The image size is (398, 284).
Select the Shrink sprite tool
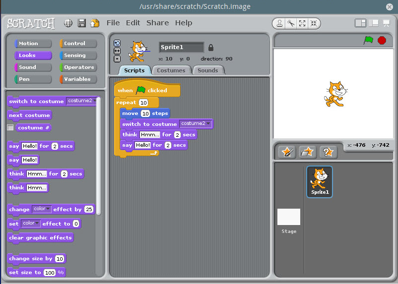click(x=314, y=24)
